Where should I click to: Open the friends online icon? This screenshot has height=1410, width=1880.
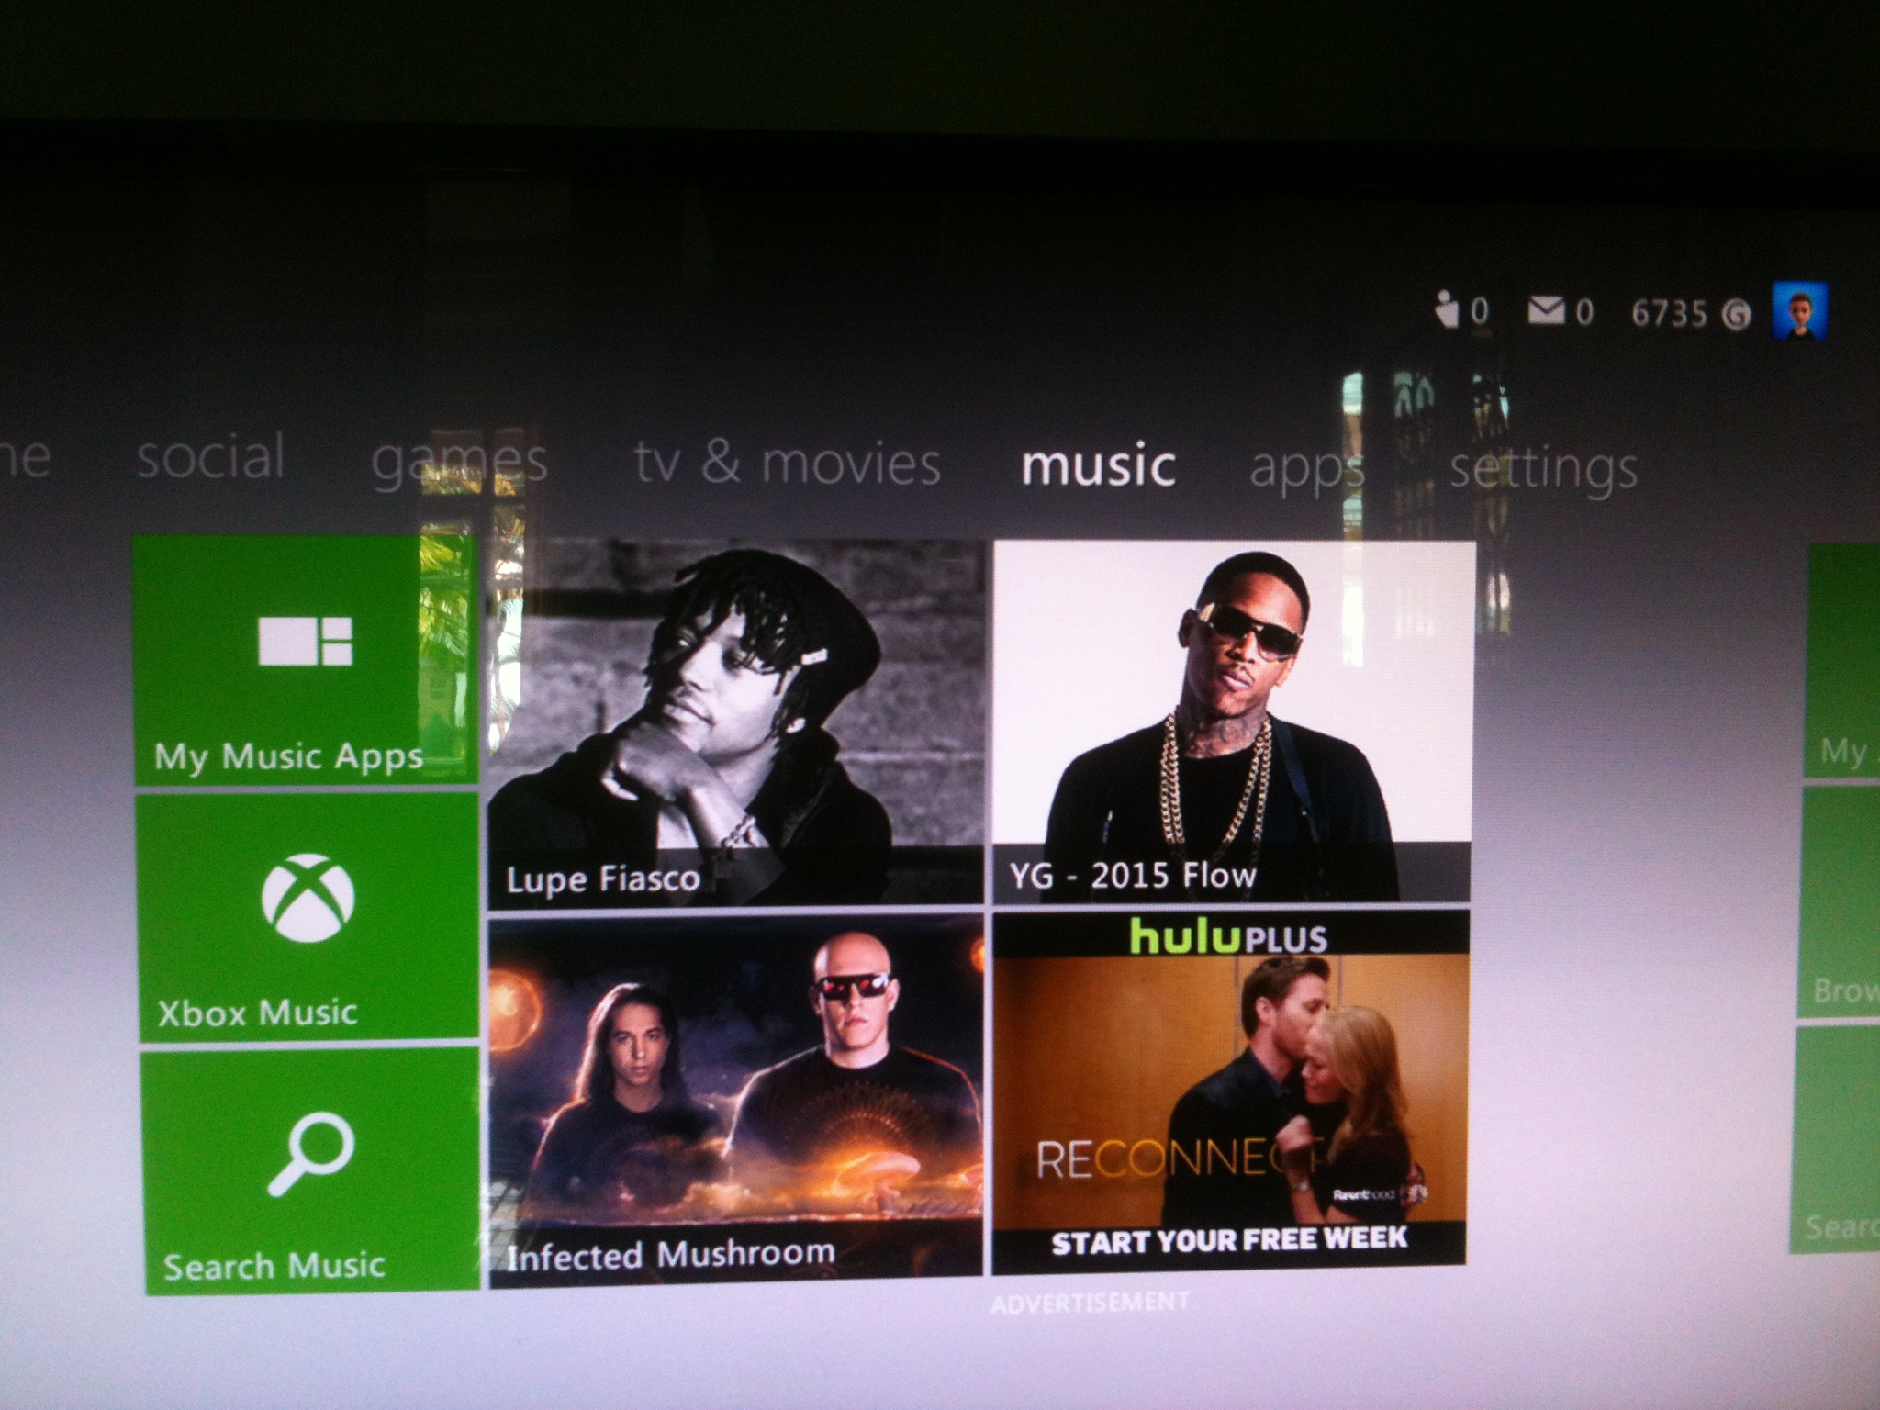pyautogui.click(x=1448, y=310)
